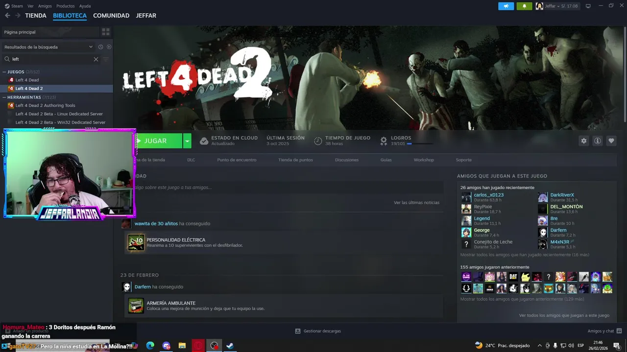Open the Workshop tab
This screenshot has height=352, width=627.
pos(424,160)
